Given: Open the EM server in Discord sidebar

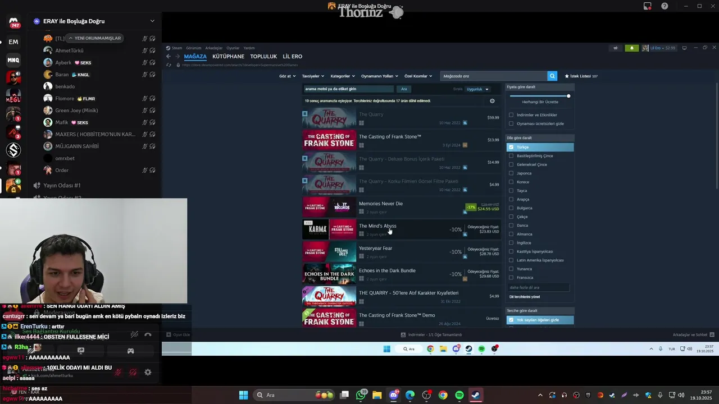Looking at the screenshot, I should pyautogui.click(x=13, y=42).
